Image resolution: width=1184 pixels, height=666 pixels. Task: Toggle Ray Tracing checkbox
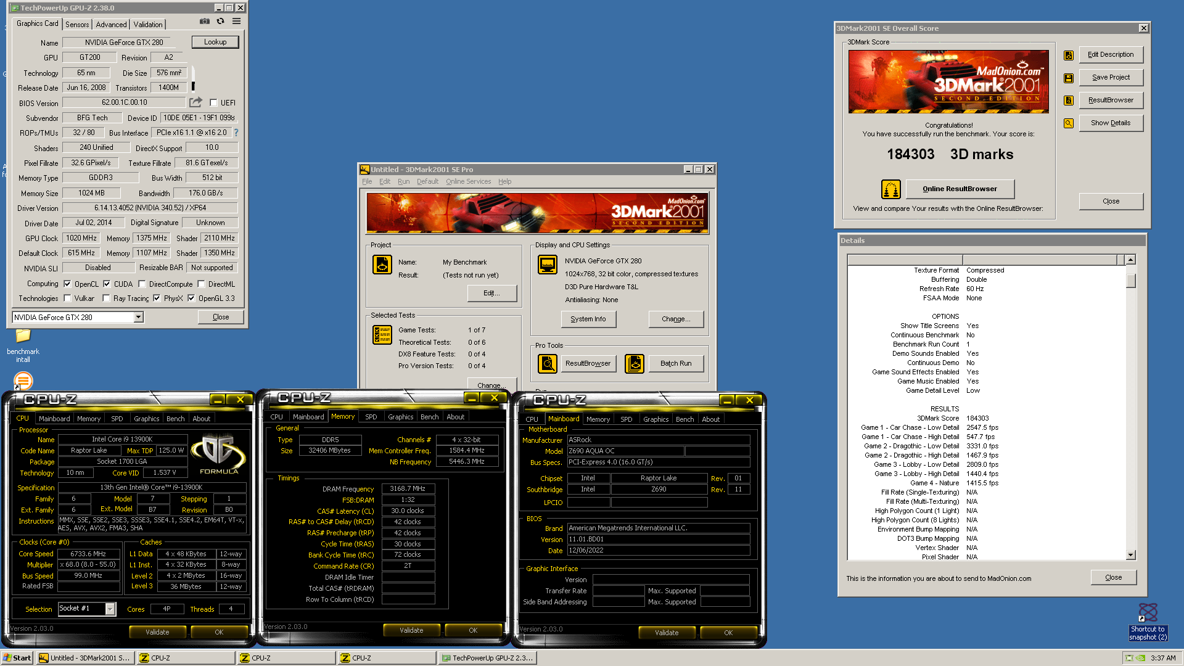coord(107,298)
